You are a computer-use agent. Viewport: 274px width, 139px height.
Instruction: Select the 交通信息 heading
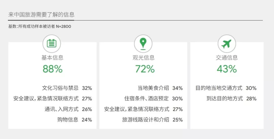(x=227, y=58)
